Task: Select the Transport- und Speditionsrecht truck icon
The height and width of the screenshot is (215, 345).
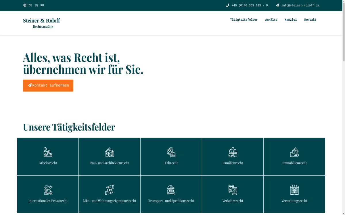Action: [171, 190]
